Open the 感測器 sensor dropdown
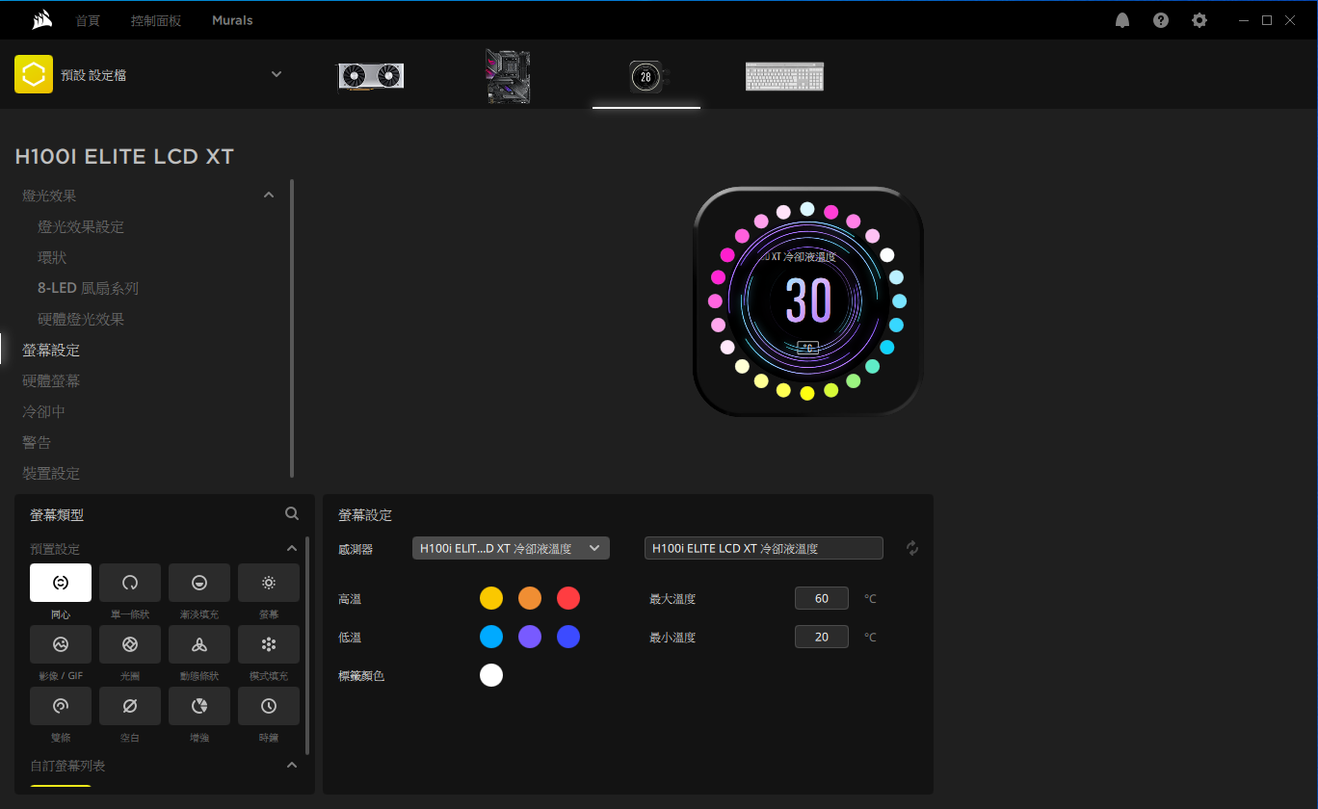This screenshot has height=809, width=1318. pos(511,548)
